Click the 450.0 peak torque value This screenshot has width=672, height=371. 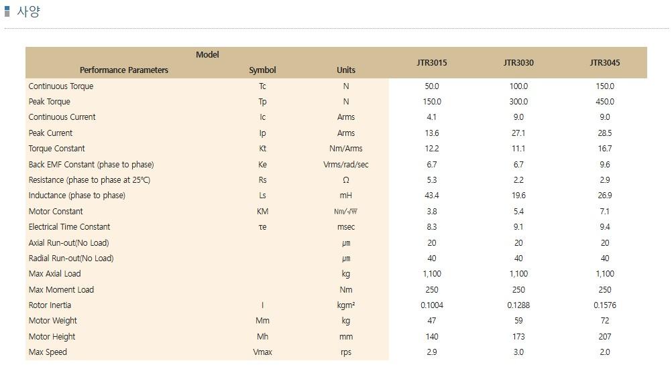(605, 102)
